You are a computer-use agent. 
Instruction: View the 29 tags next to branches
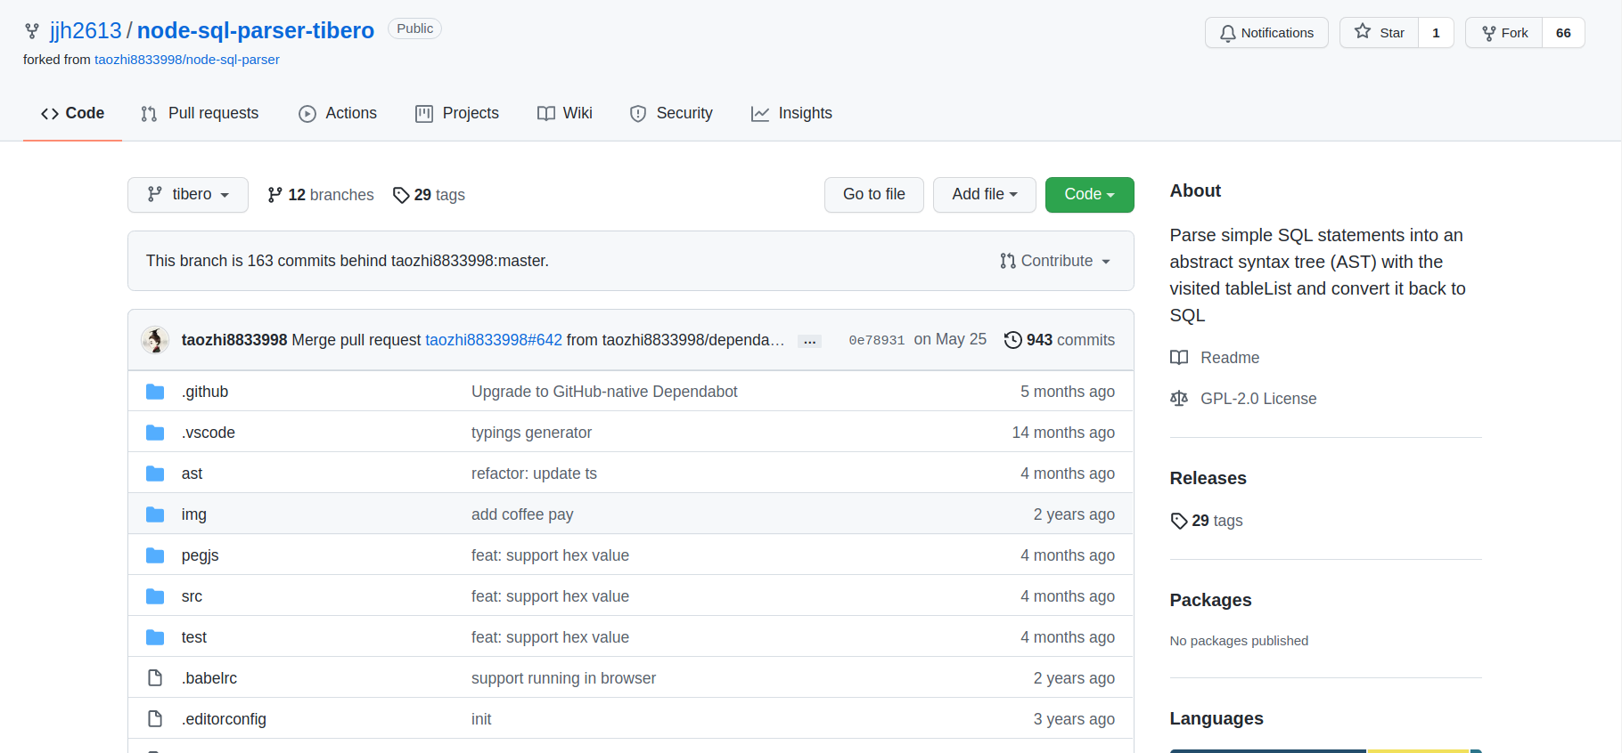[429, 195]
